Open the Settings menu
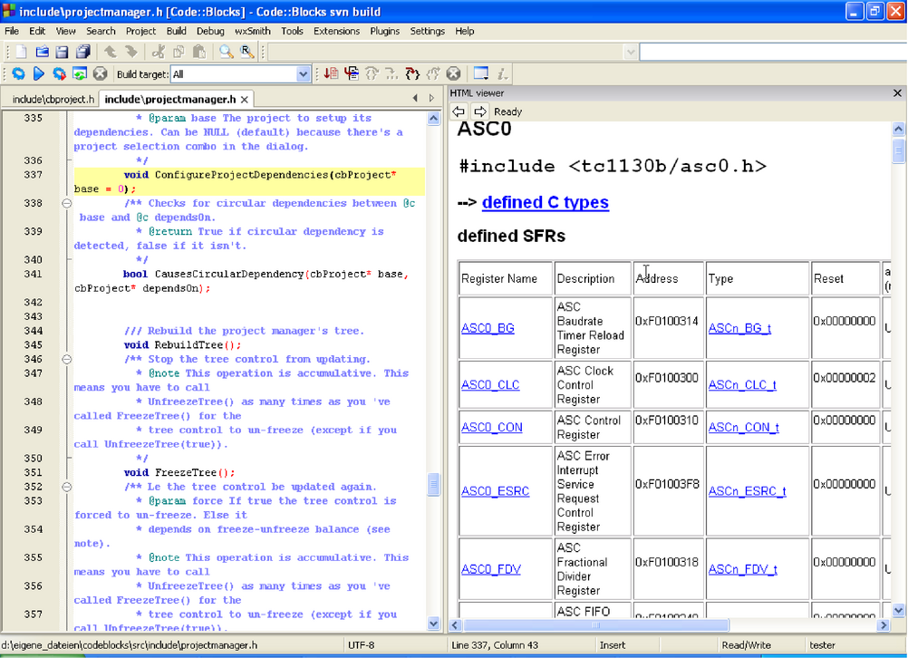Screen dimensions: 908x658 click(x=428, y=32)
